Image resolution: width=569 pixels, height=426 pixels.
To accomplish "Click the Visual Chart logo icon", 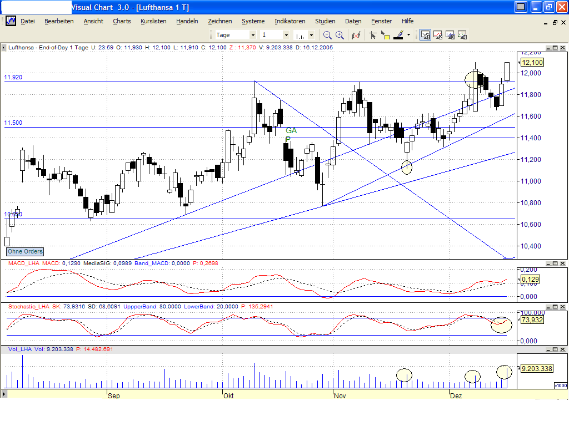I will [x=10, y=21].
